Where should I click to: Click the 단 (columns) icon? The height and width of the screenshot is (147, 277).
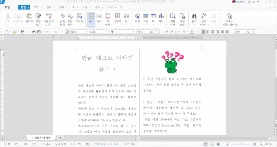point(126,16)
